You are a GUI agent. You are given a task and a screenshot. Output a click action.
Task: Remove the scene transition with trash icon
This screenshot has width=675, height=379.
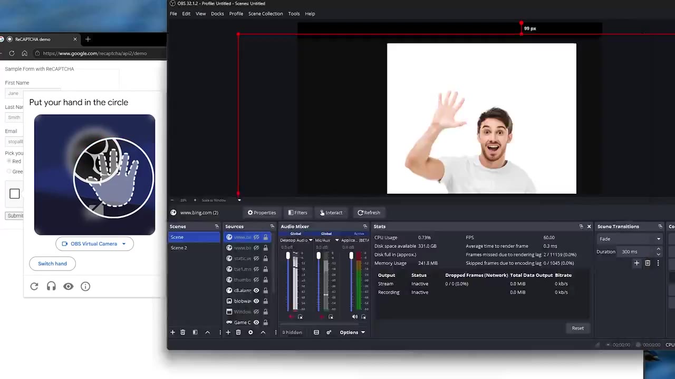pyautogui.click(x=648, y=263)
